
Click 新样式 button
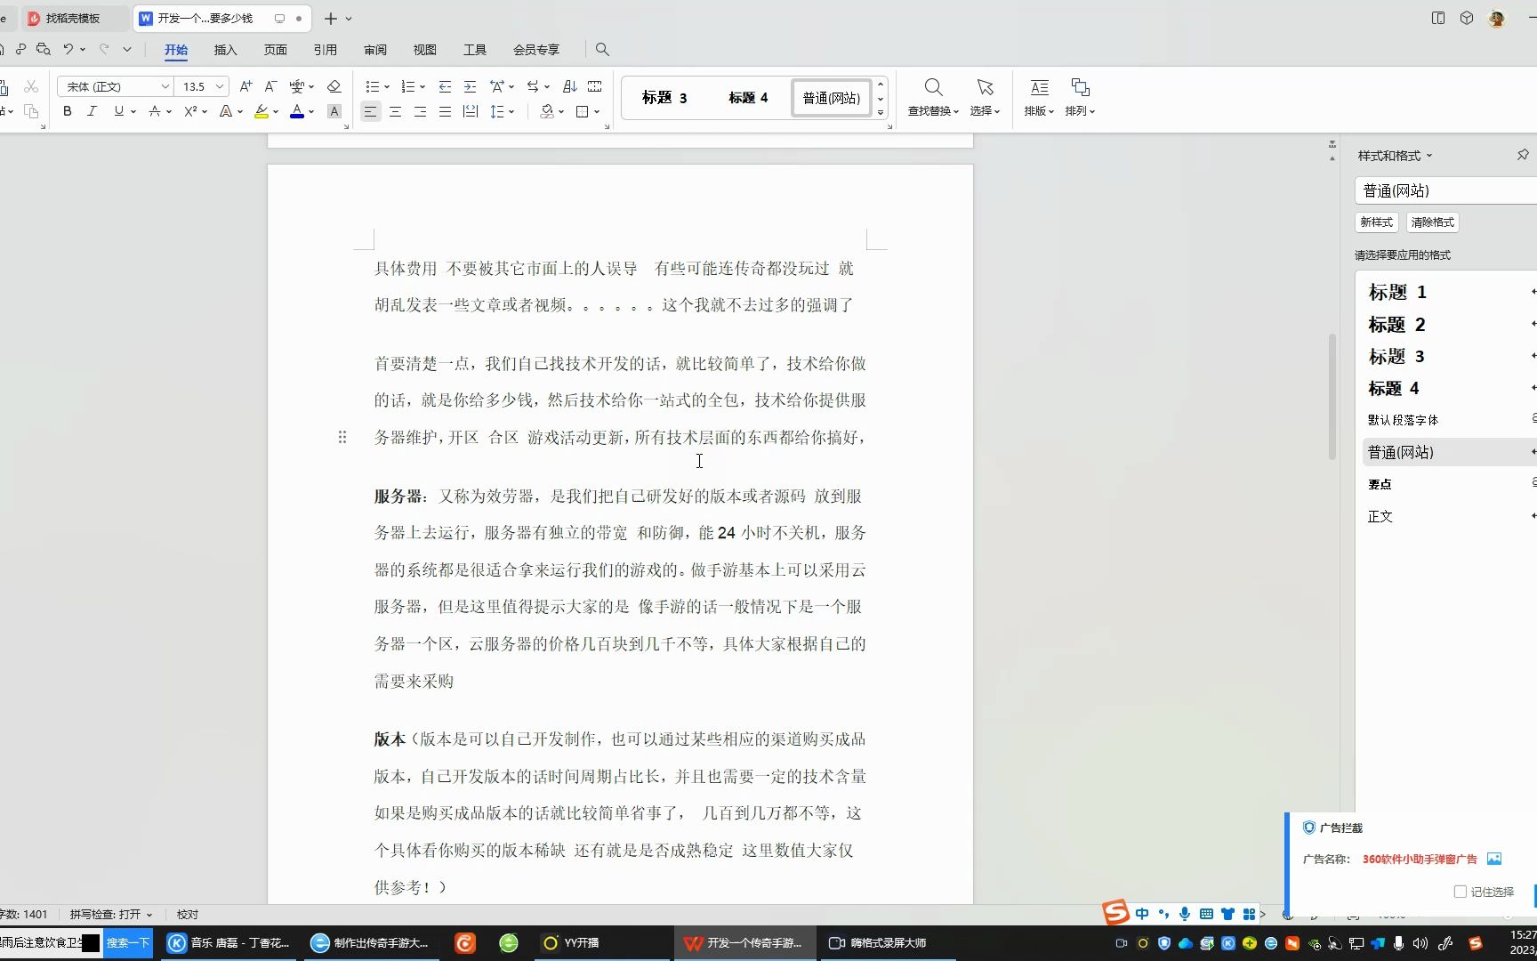[1376, 222]
